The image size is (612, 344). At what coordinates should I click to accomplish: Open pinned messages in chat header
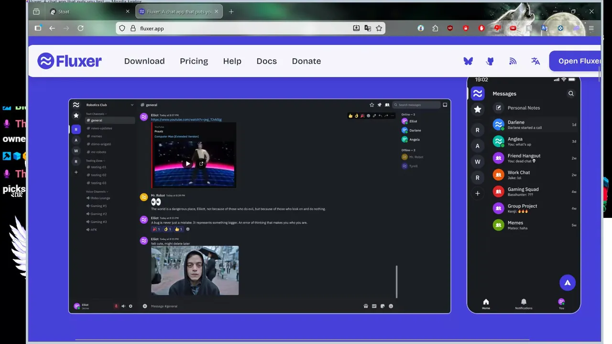[380, 105]
